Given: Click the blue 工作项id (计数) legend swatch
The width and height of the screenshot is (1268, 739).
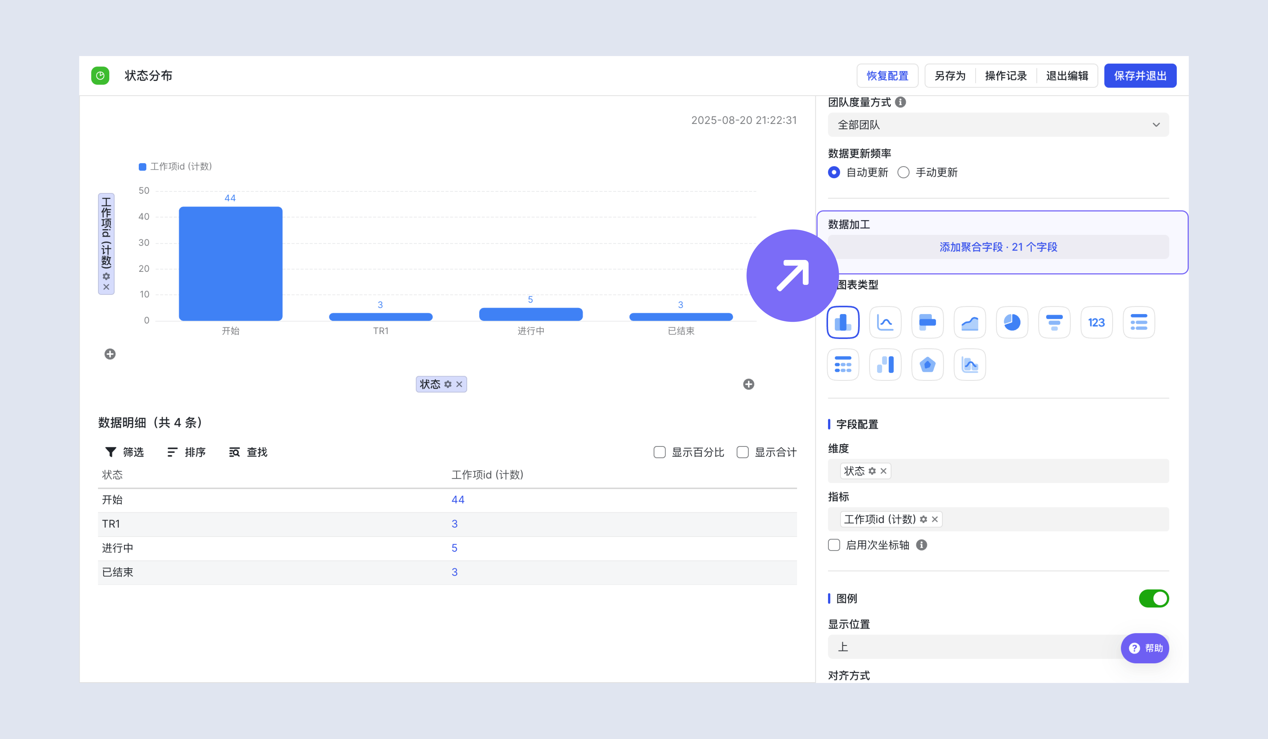Looking at the screenshot, I should point(143,166).
